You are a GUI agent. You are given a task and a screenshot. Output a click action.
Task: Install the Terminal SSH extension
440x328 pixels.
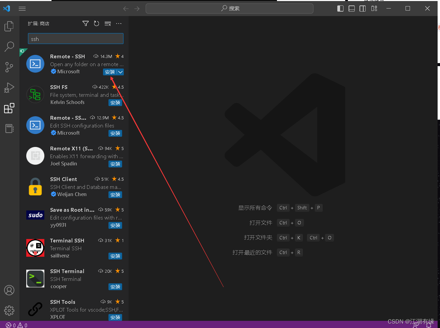(115, 256)
